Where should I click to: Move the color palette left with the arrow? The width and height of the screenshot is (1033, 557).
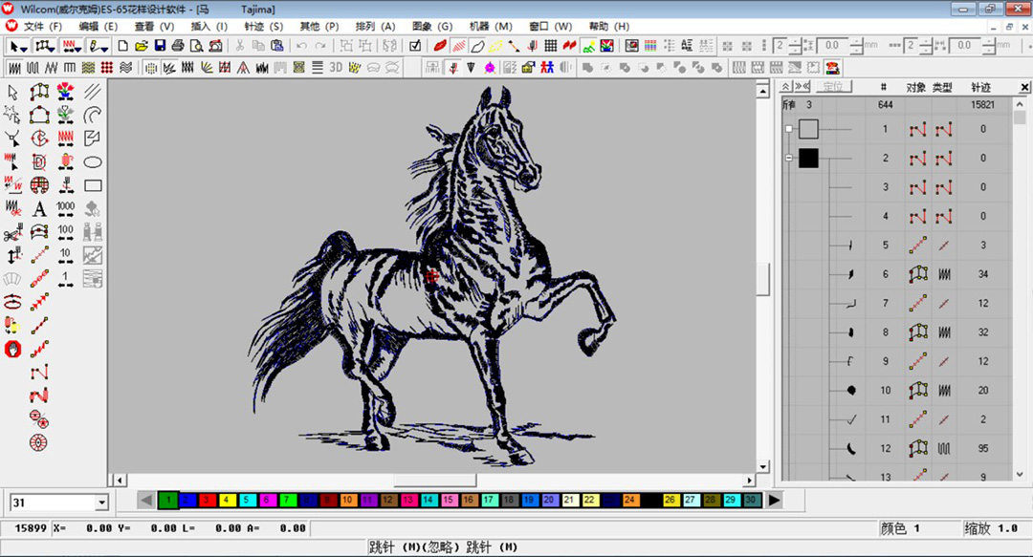click(x=146, y=501)
